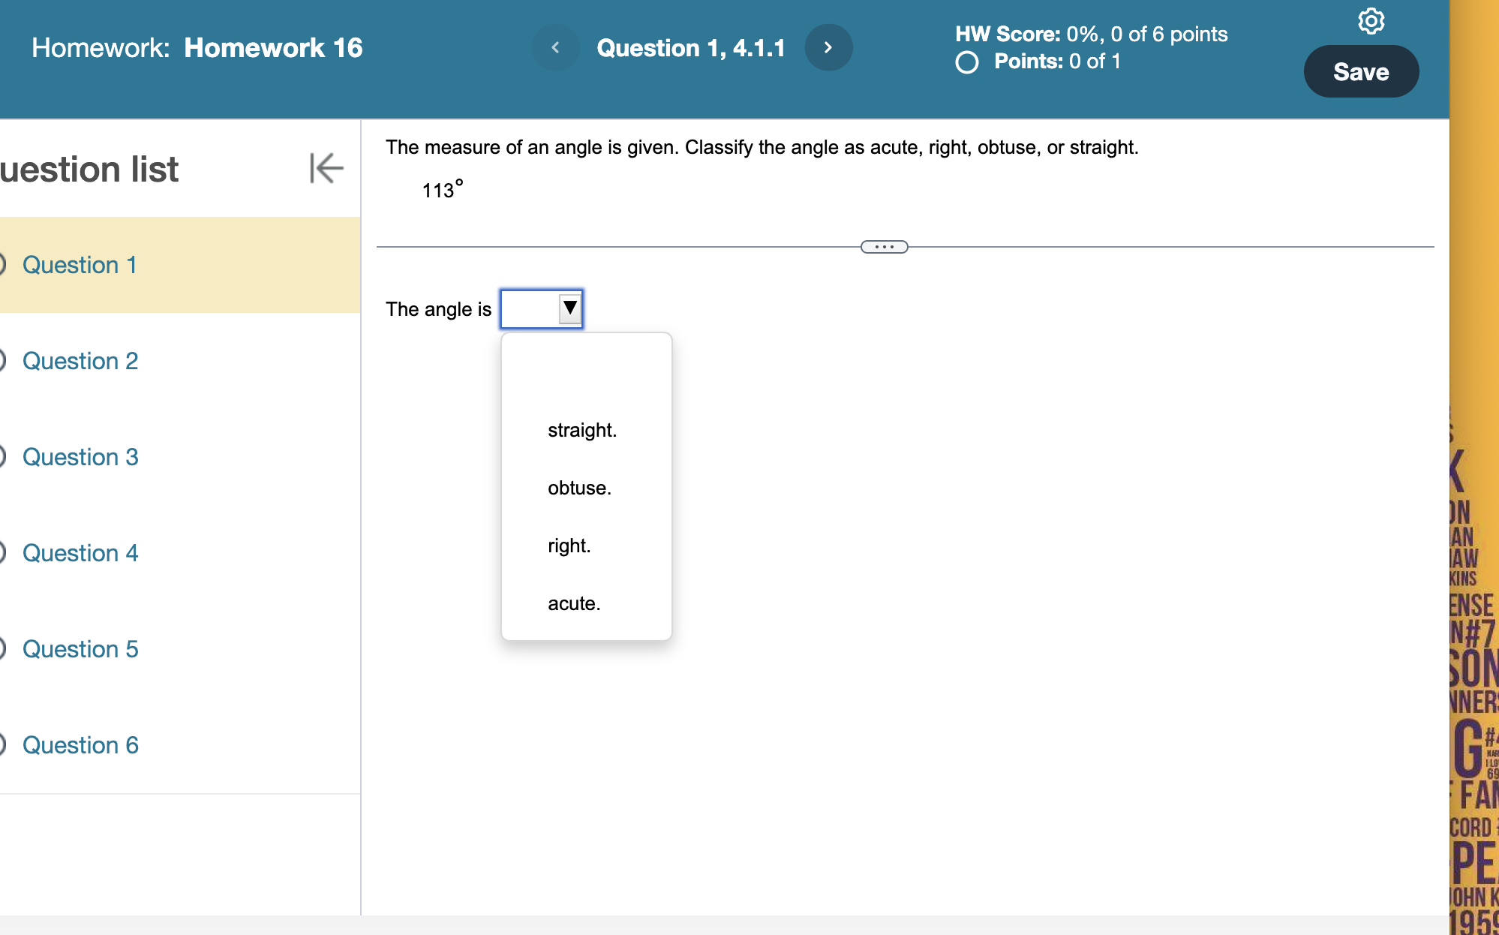This screenshot has width=1499, height=935.
Task: Select the blank option in dropdown
Action: click(x=585, y=373)
